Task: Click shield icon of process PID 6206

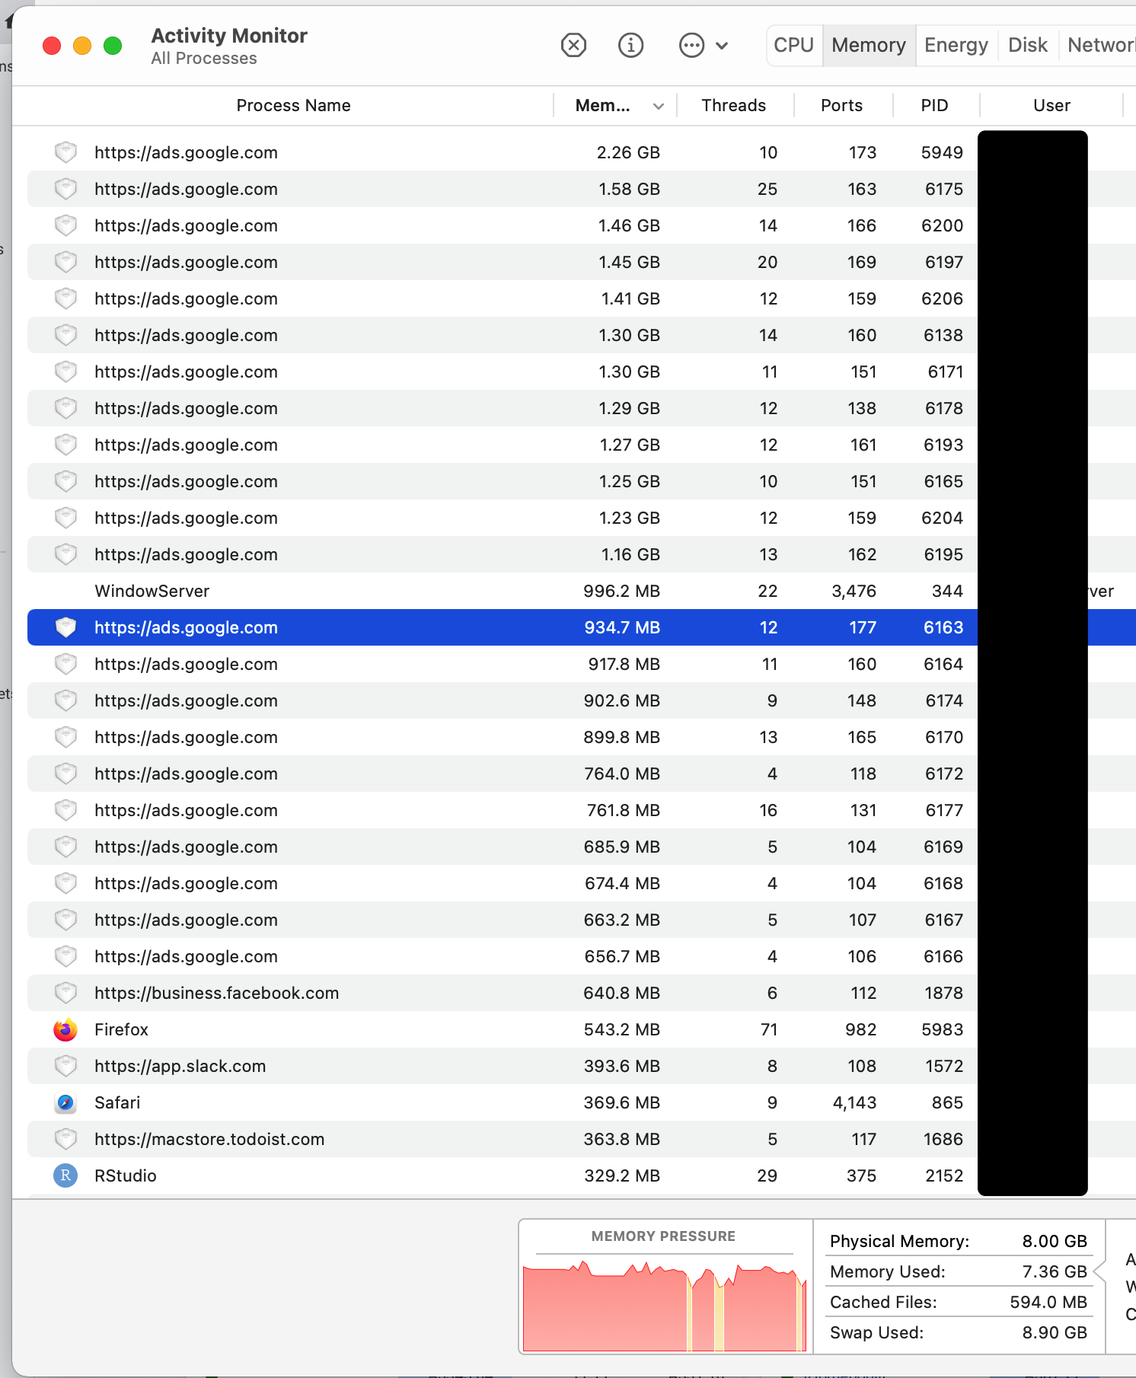Action: point(66,298)
